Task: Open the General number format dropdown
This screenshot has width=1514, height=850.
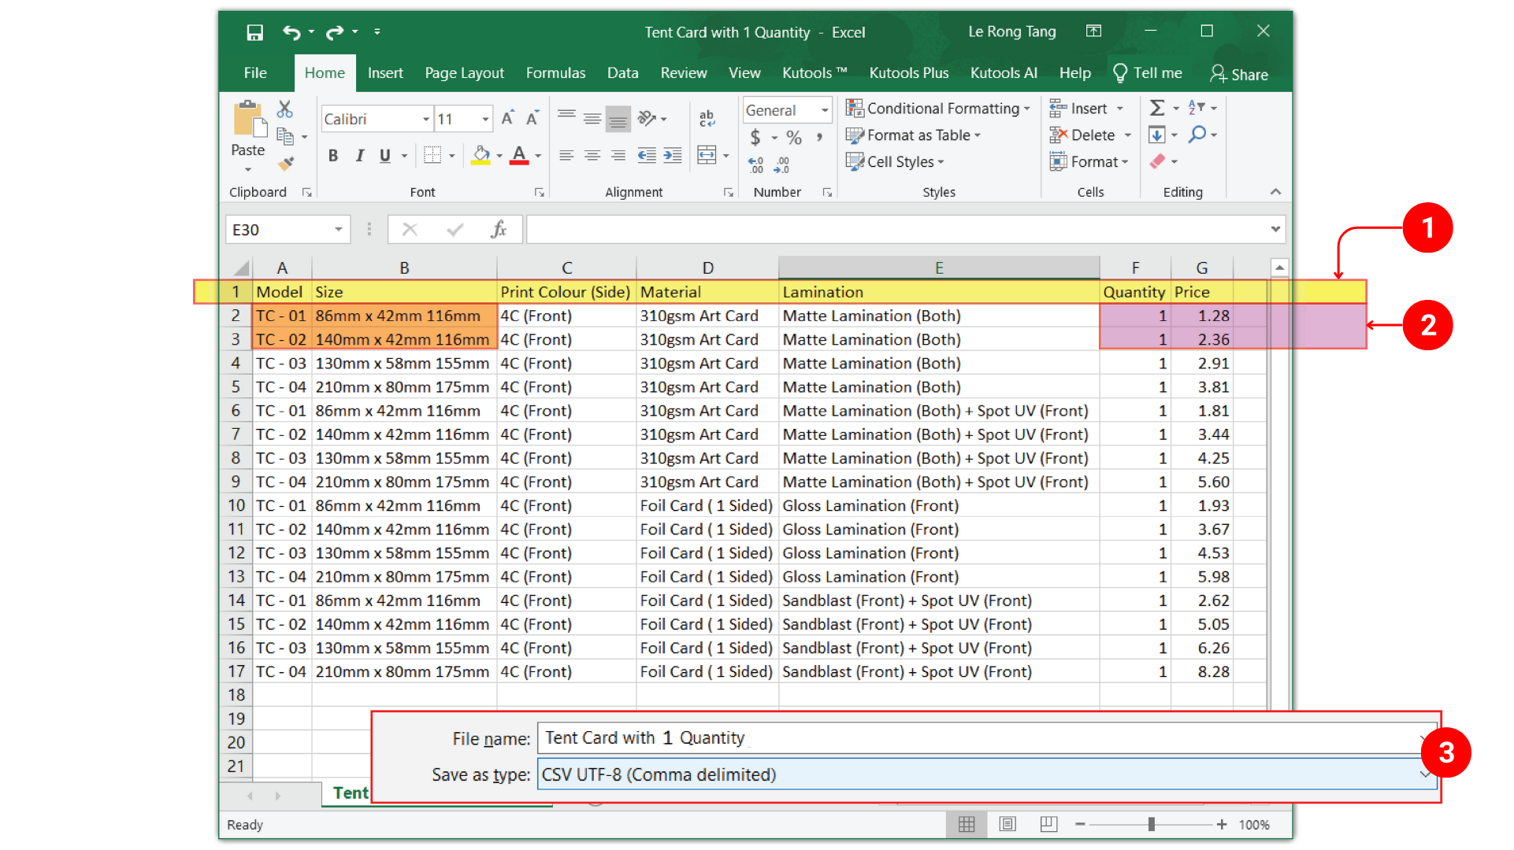Action: tap(825, 110)
